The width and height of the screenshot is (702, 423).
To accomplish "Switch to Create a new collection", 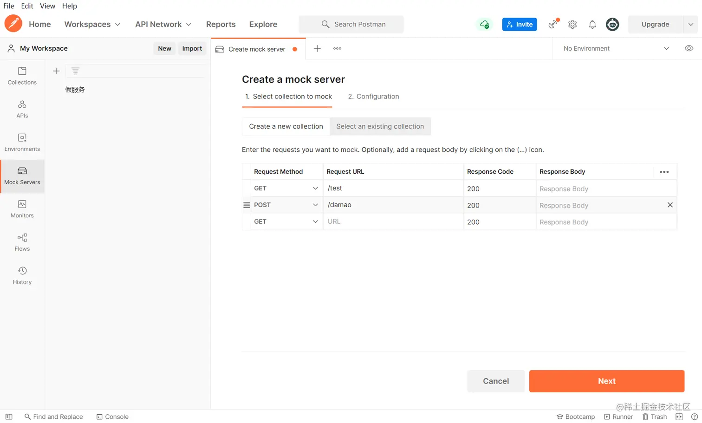I will 286,126.
